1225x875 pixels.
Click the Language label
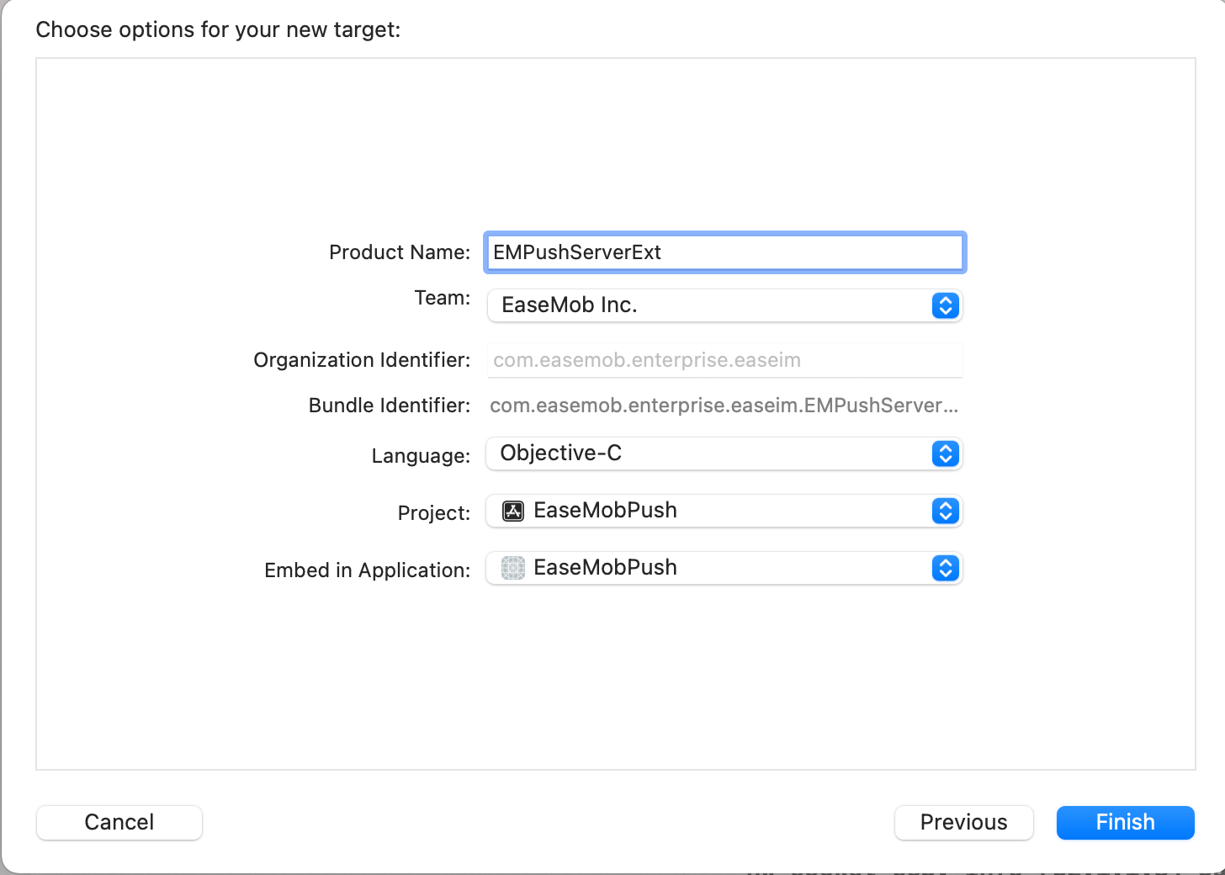[422, 456]
